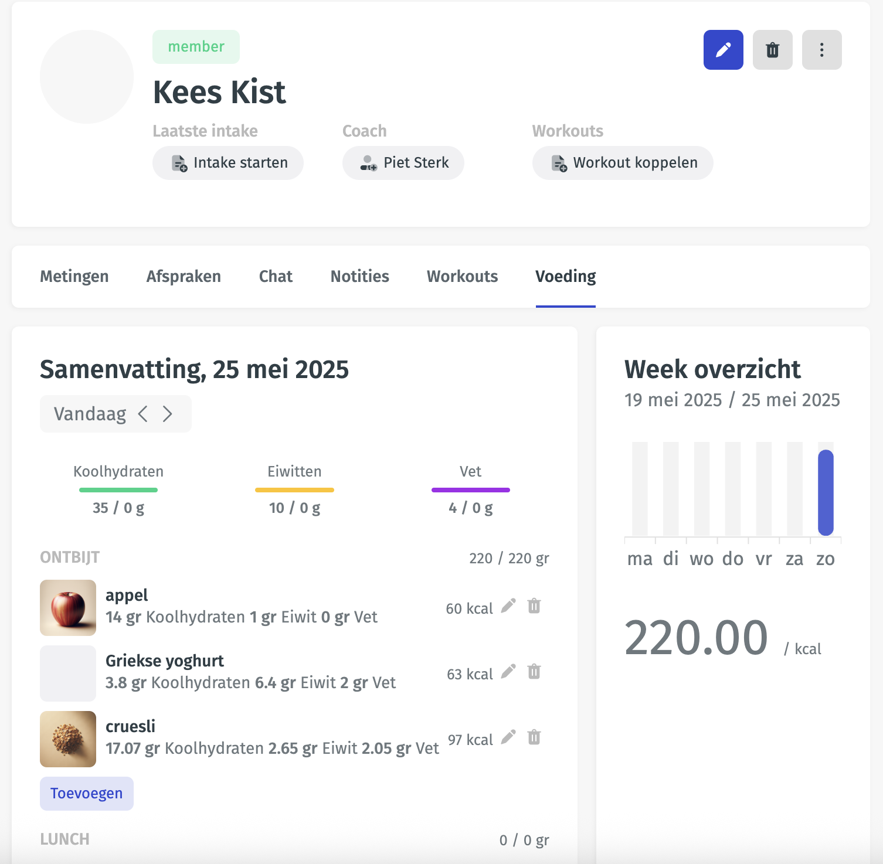Select the Workouts tab
The width and height of the screenshot is (883, 864).
[x=462, y=276]
